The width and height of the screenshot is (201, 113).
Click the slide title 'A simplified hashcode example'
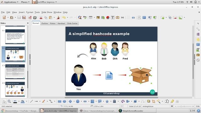[99, 34]
